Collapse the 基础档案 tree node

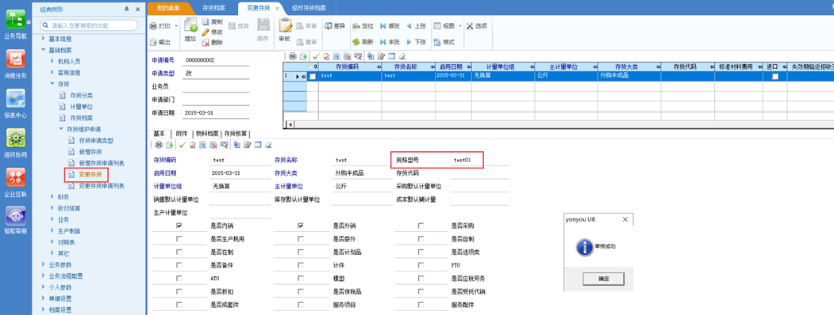tap(43, 51)
